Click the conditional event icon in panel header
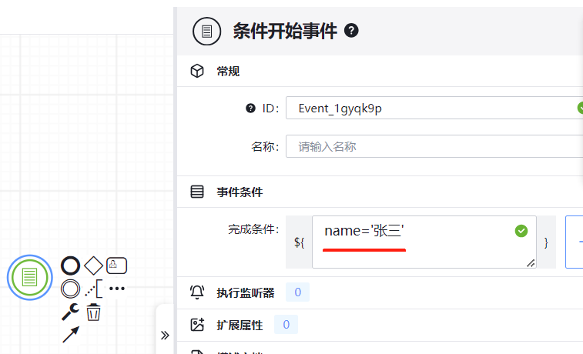 (206, 32)
